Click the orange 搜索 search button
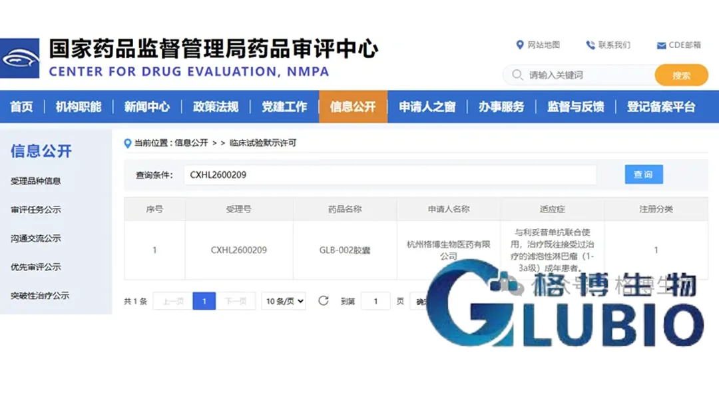The width and height of the screenshot is (719, 405). (681, 75)
